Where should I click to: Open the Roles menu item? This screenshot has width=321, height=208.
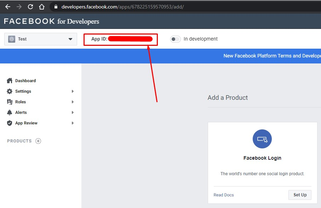pyautogui.click(x=21, y=102)
